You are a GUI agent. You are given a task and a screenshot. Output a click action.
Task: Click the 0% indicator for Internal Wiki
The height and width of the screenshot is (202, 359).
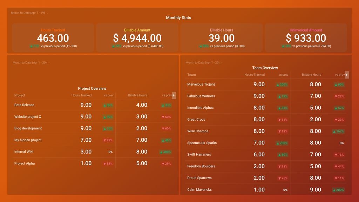coord(110,151)
